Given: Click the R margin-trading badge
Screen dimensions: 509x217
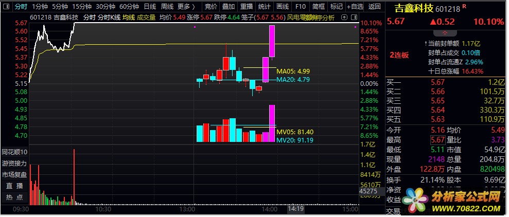Looking at the screenshot, I should (x=464, y=6).
